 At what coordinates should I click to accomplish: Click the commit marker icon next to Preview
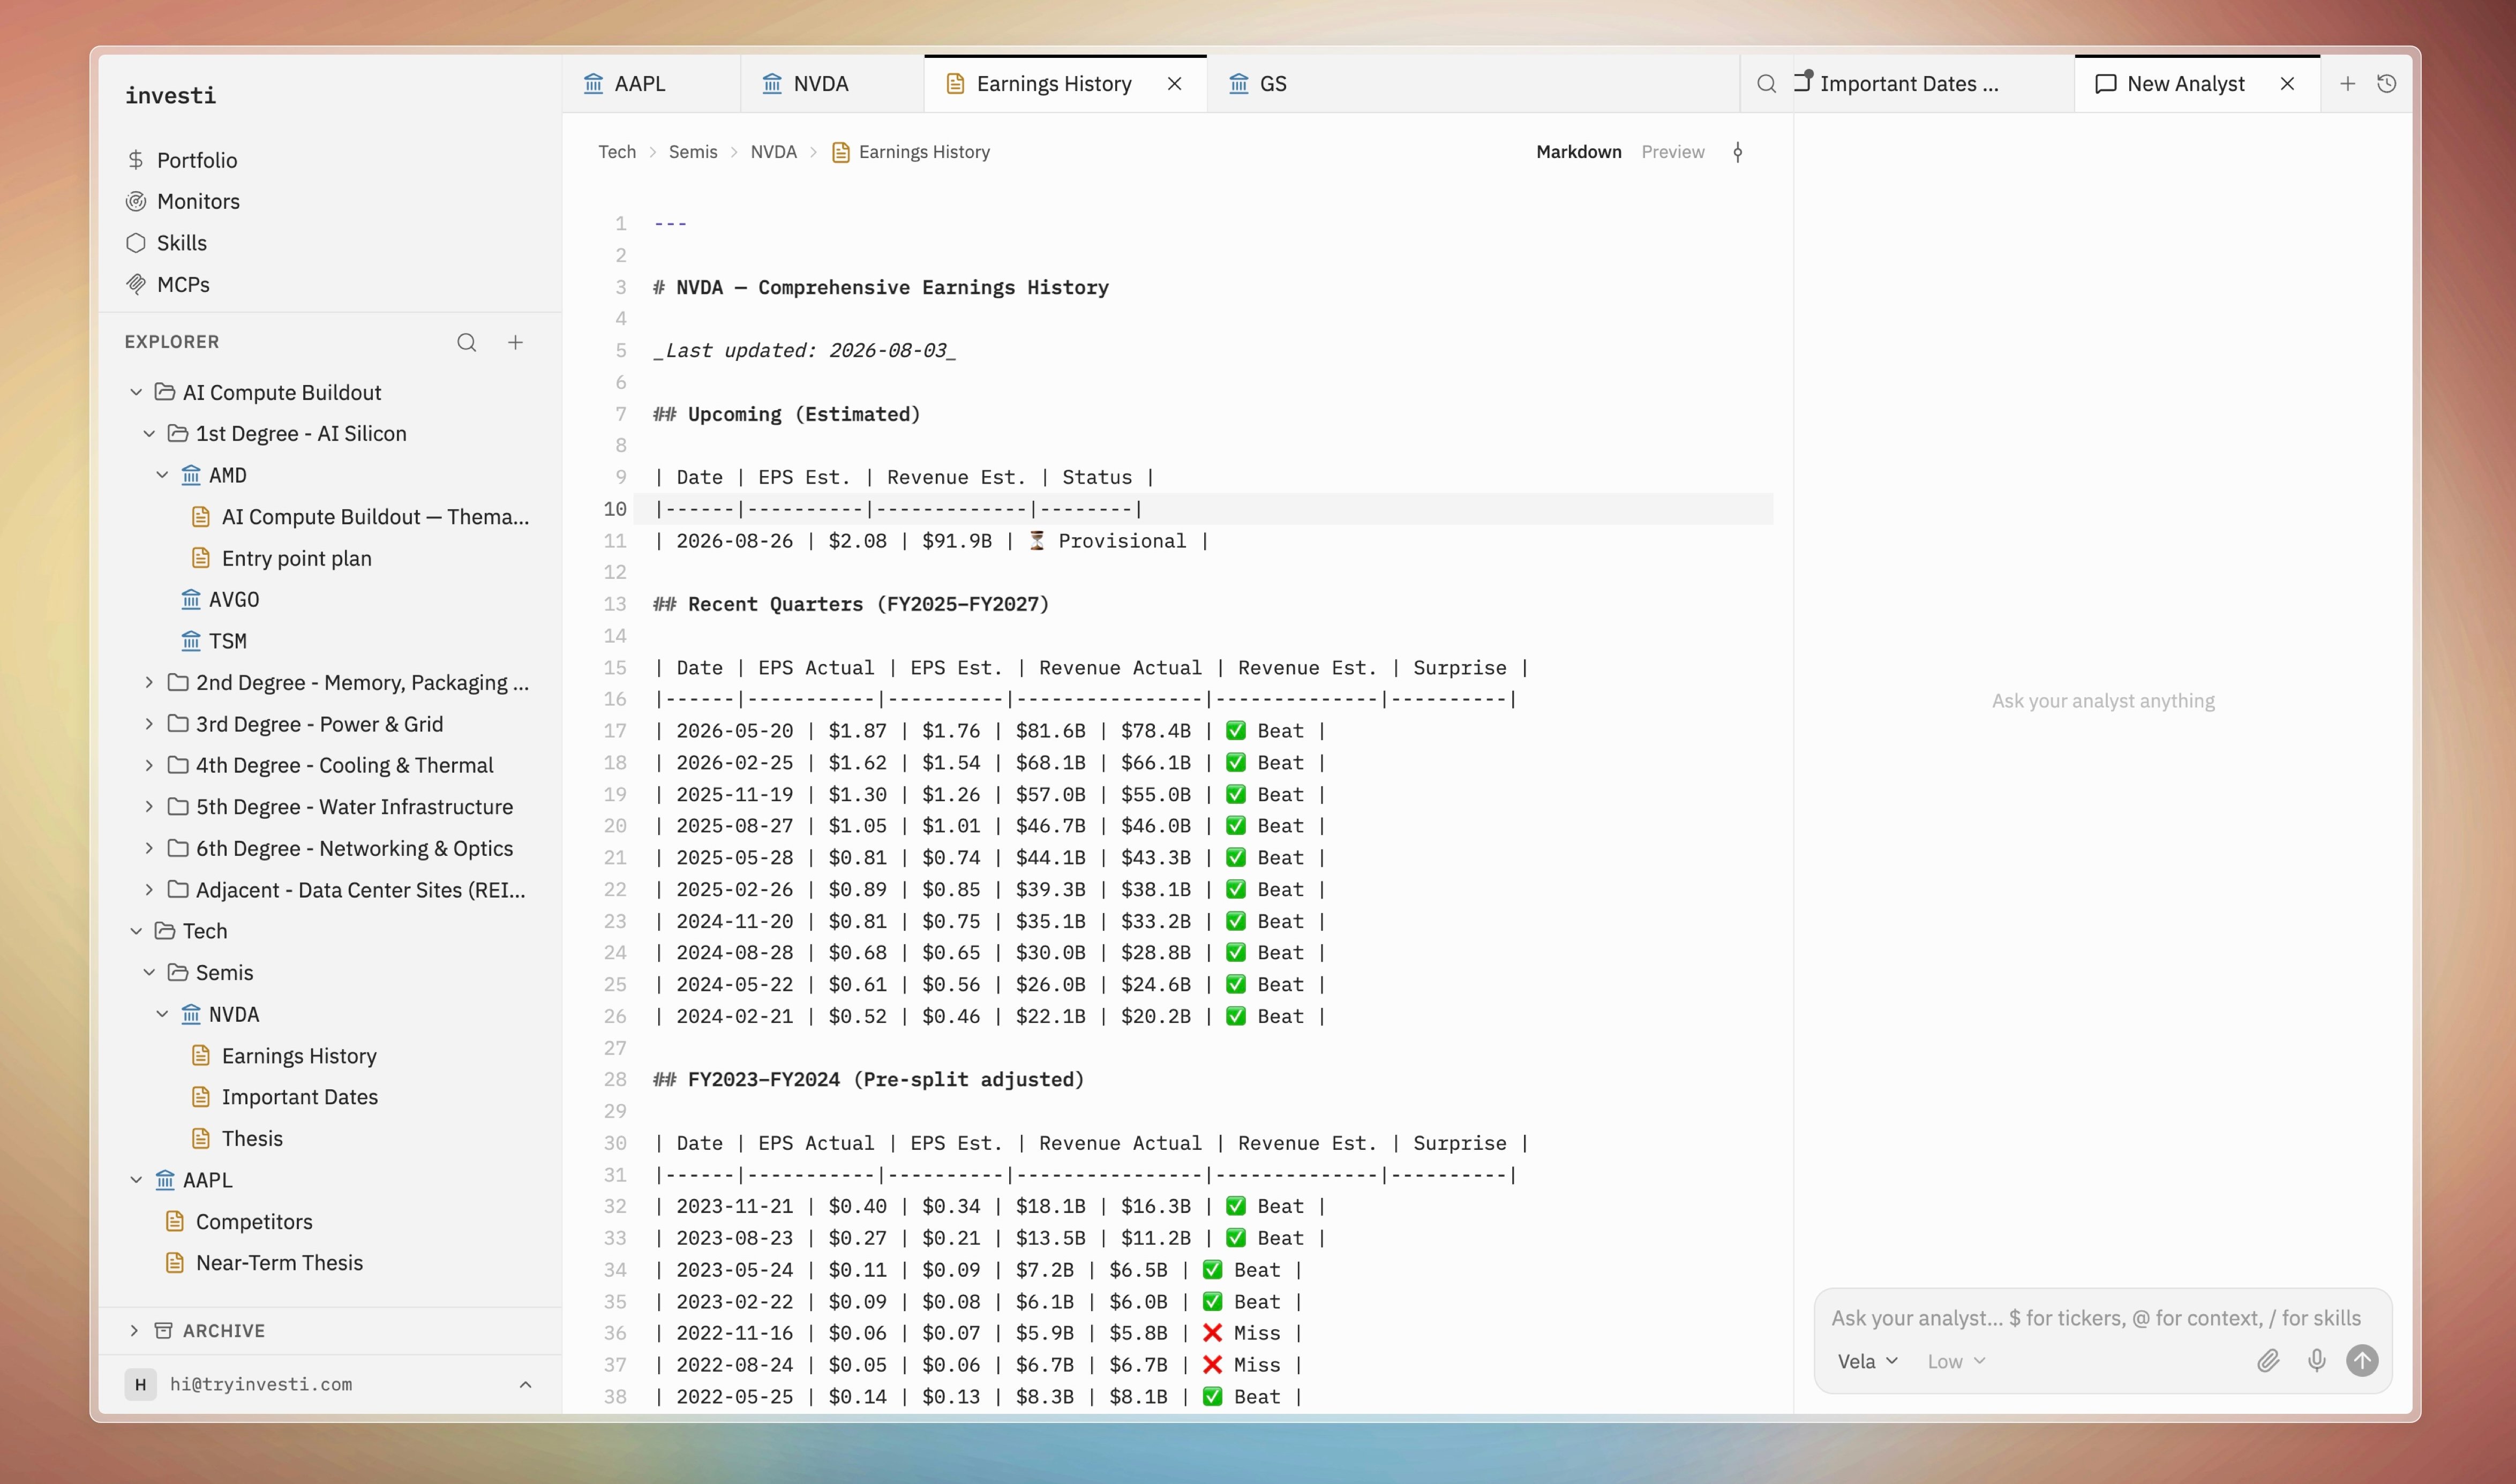coord(1738,152)
